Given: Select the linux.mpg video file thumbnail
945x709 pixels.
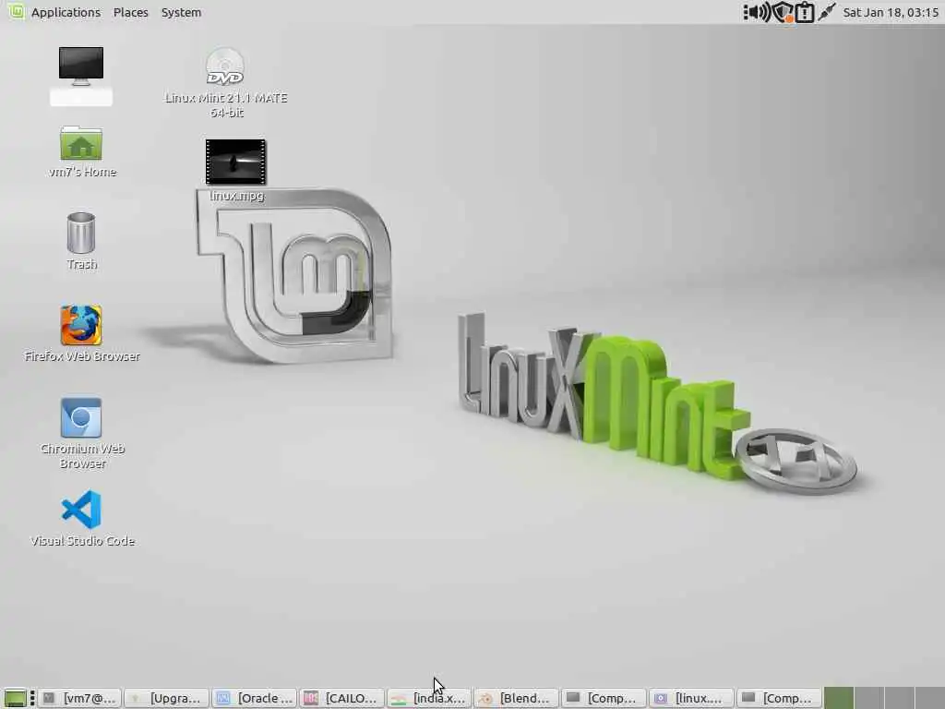Looking at the screenshot, I should point(235,162).
